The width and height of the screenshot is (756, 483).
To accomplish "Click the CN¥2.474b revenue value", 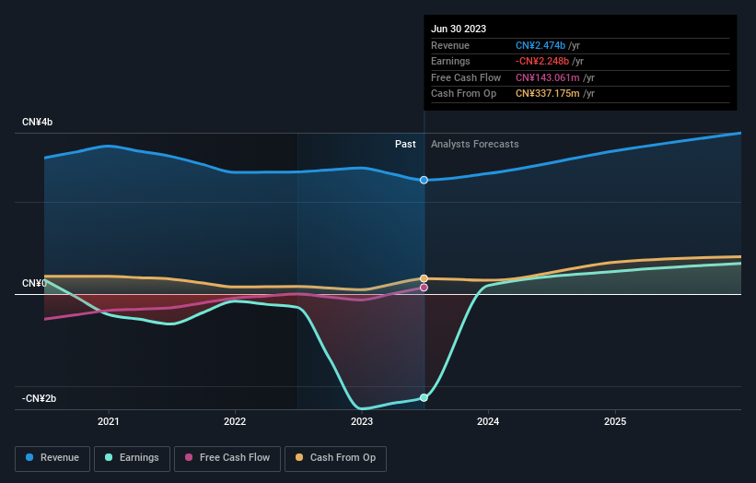I will click(x=541, y=45).
